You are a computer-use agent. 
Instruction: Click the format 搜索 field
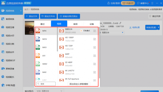[x=46, y=84]
